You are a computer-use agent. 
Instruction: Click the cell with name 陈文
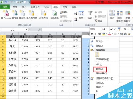click(12, 46)
